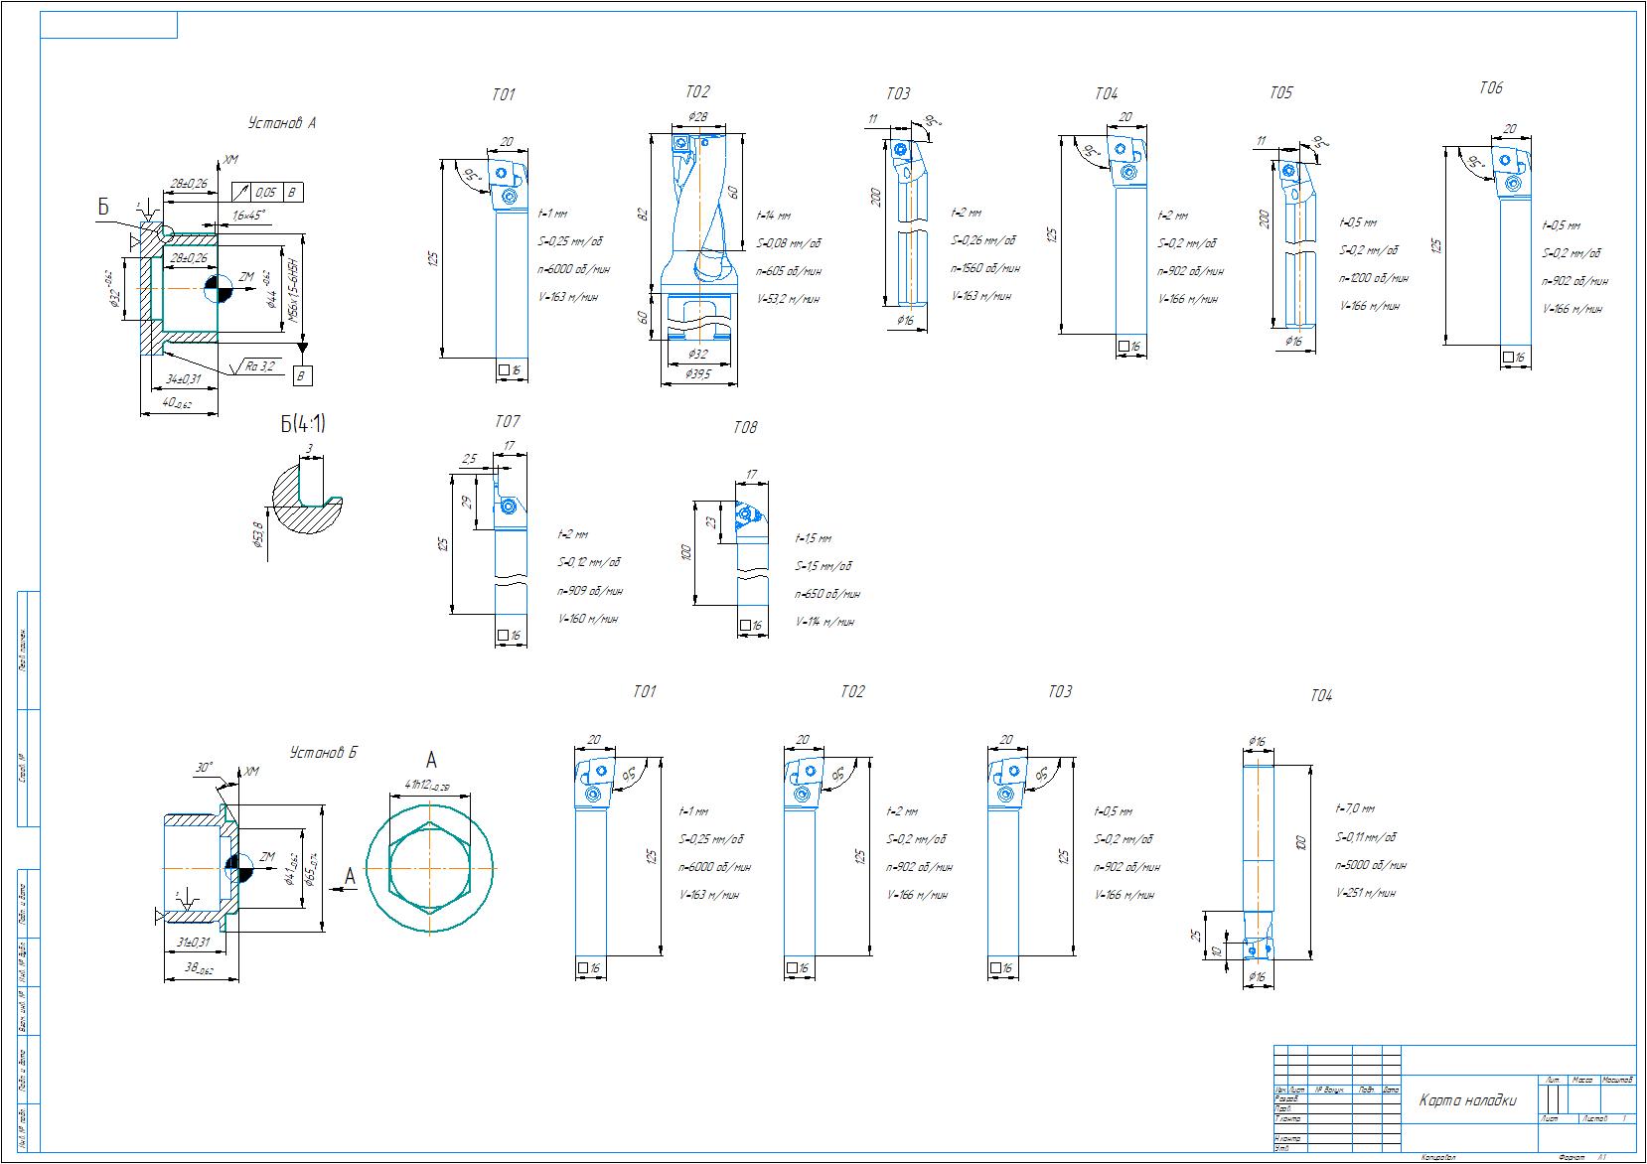
Task: Select the Установ А heading label
Action: click(x=281, y=123)
